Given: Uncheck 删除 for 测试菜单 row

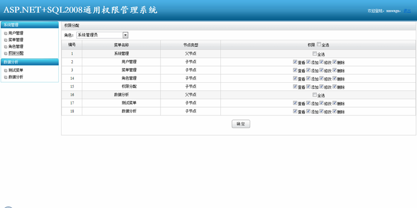Looking at the screenshot, I should tap(335, 103).
